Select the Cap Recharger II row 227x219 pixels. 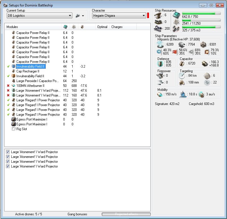coord(77,71)
